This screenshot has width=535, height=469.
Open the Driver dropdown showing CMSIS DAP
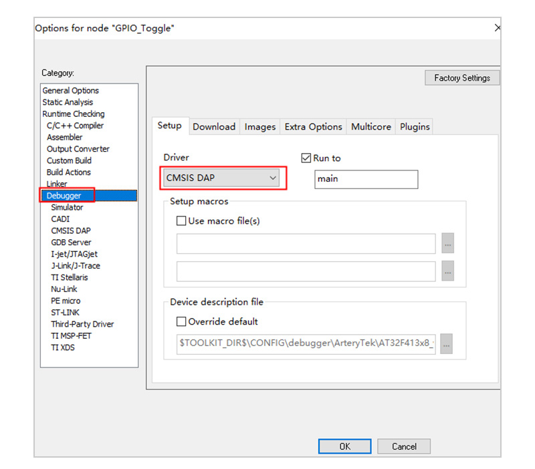tap(221, 178)
